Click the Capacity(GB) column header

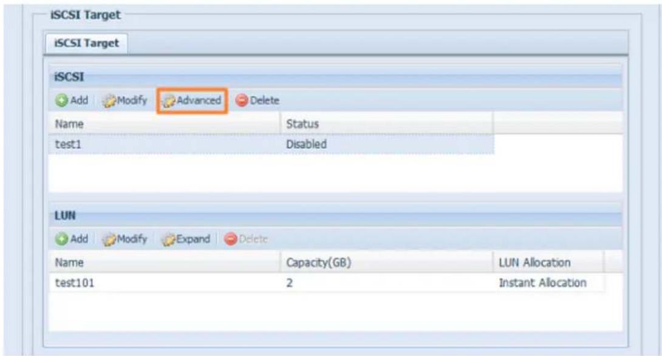point(315,263)
